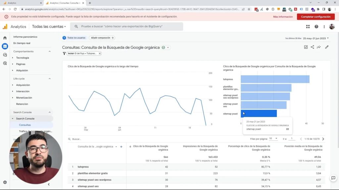
Task: Open the browser extensions puzzle icon
Action: pos(318,9)
